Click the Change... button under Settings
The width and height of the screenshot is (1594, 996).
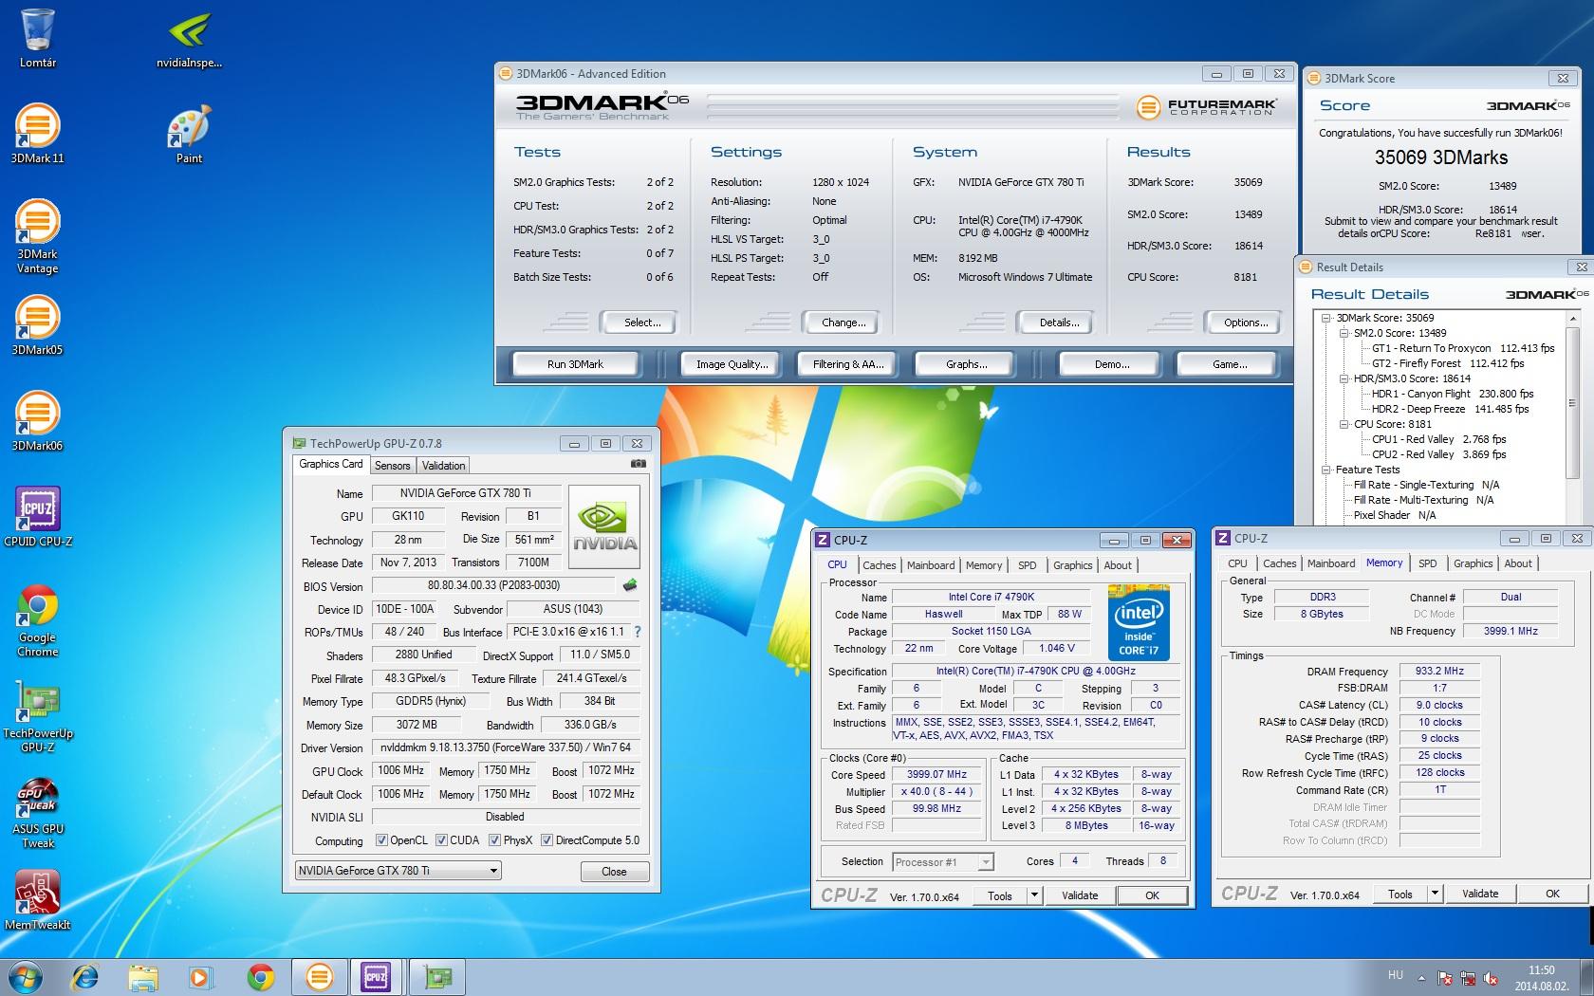tap(843, 323)
